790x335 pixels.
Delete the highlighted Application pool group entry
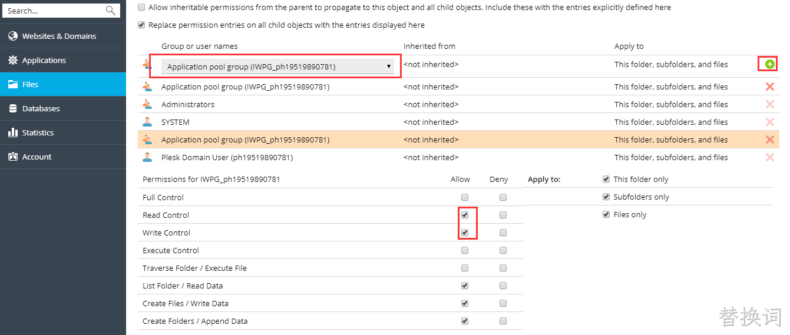click(769, 140)
